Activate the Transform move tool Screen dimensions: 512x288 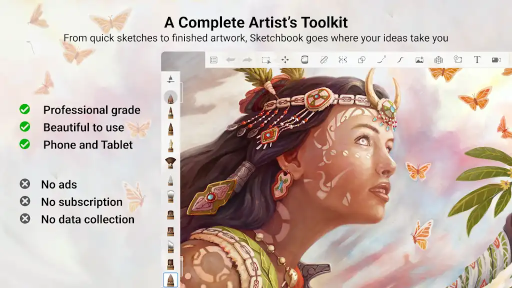(285, 60)
